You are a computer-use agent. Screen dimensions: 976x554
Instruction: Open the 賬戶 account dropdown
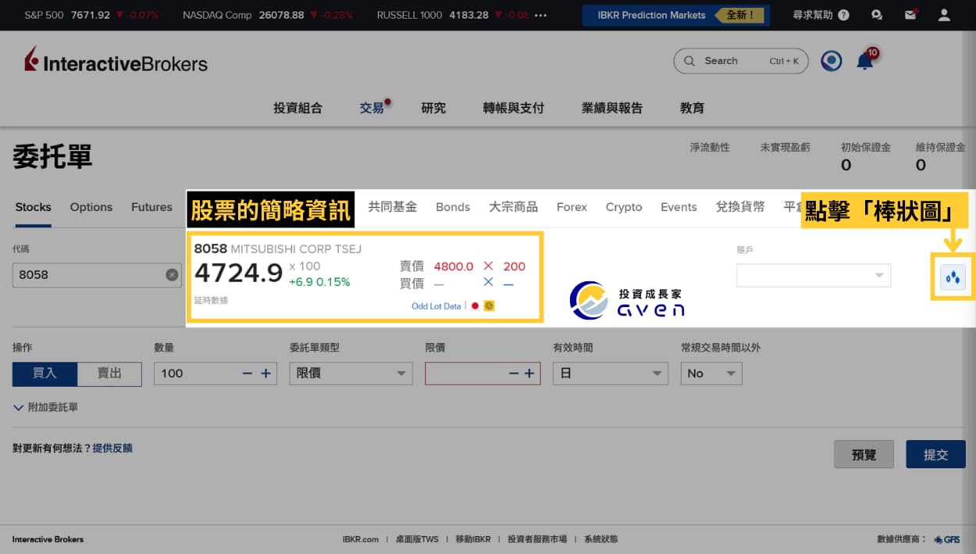(x=813, y=275)
